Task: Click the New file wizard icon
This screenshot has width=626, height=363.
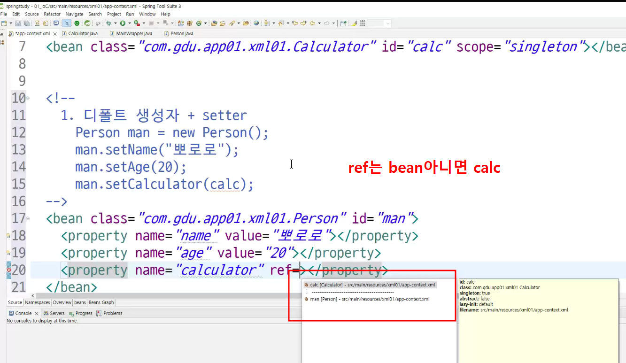Action: point(4,23)
